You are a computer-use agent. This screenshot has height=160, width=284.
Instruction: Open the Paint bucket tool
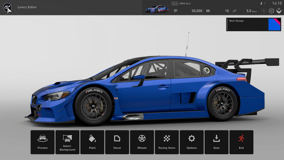[92, 142]
